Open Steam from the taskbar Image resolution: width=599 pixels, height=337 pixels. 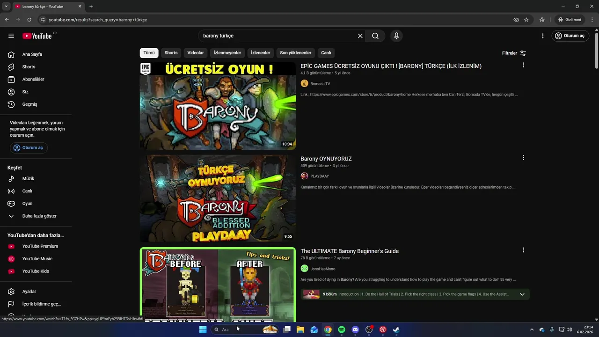[x=396, y=330]
